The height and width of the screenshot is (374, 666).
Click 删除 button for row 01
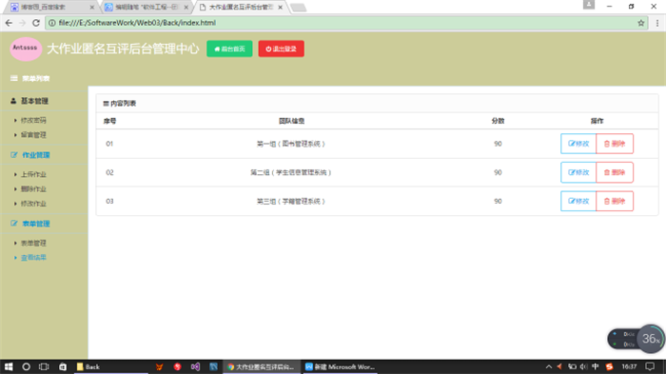point(615,144)
